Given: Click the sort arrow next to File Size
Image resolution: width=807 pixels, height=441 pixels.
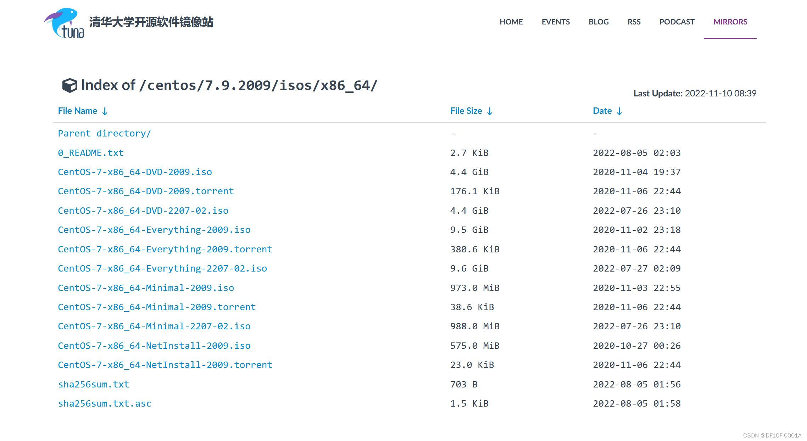Looking at the screenshot, I should 490,111.
